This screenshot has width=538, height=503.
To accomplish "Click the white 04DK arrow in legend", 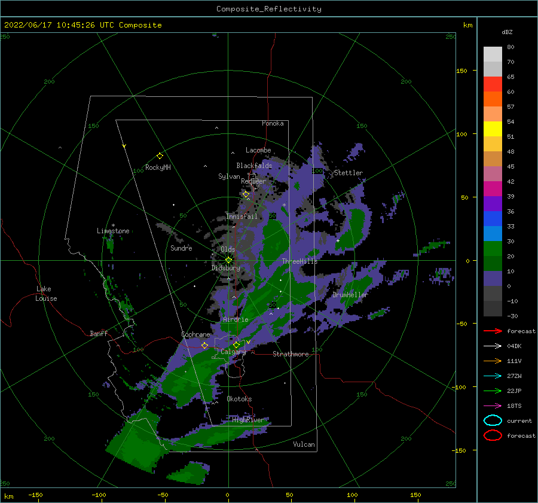I will (x=493, y=346).
